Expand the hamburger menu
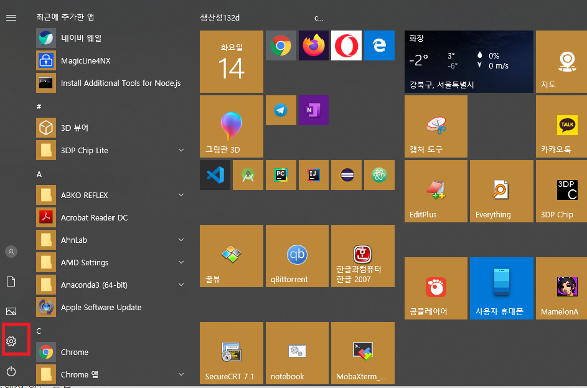Viewport: 587px width, 388px height. pos(11,17)
